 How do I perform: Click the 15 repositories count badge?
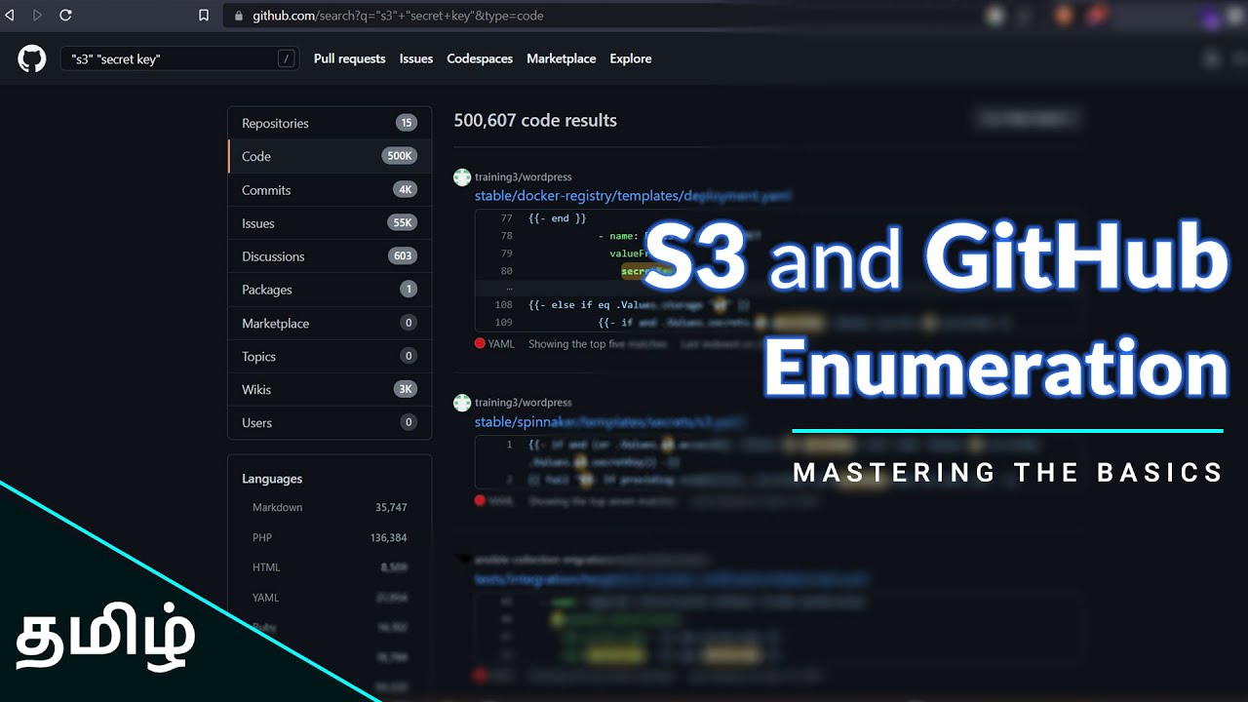(407, 123)
